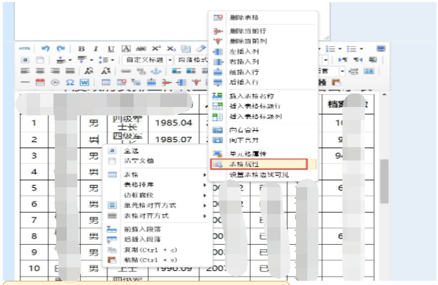
Task: Toggle bold formatting
Action: point(82,49)
